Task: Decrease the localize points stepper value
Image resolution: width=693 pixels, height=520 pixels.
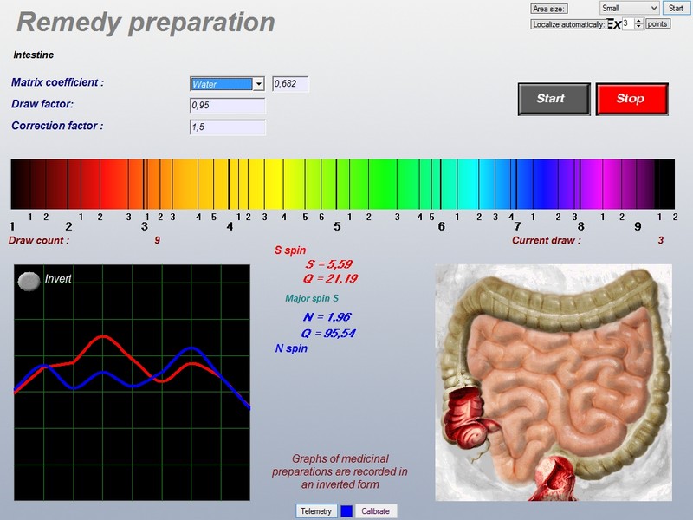Action: coord(639,27)
